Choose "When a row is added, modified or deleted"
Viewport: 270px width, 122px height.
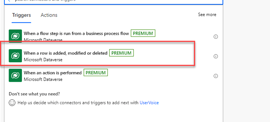pyautogui.click(x=65, y=53)
